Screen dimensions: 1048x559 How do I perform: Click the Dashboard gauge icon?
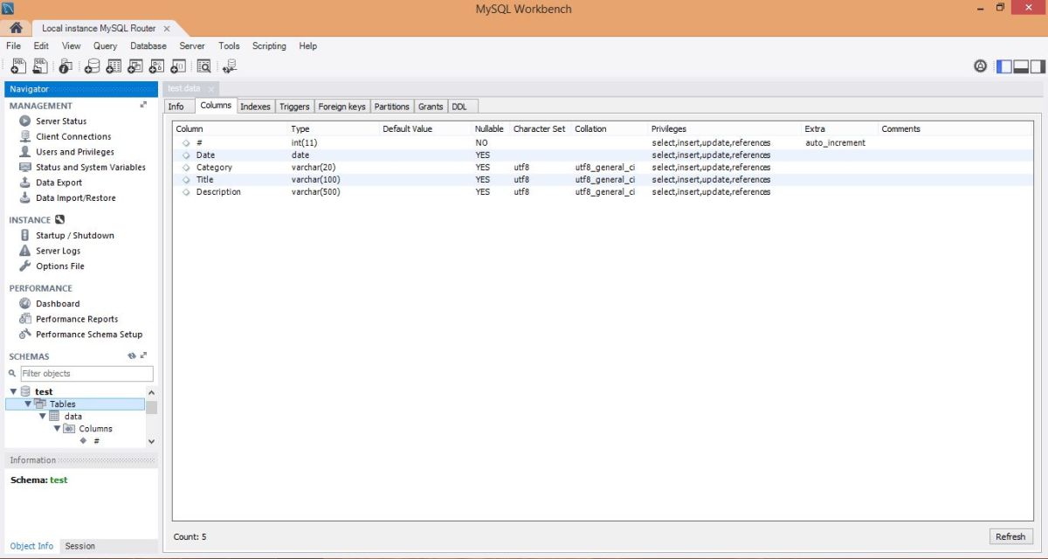(x=25, y=304)
